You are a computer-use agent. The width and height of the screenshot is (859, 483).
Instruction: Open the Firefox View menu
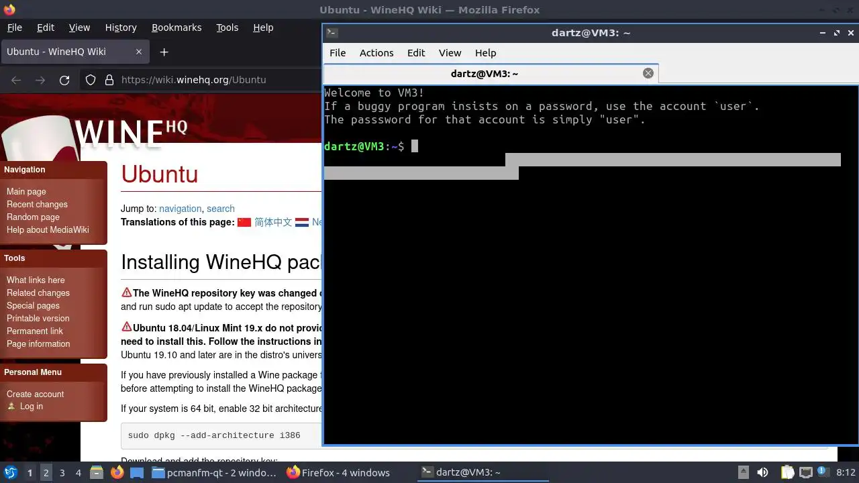tap(79, 28)
